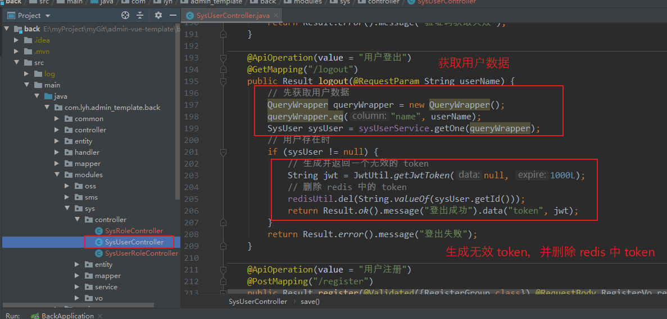Click the back module icon in tree
Viewport: 667px width, 319px height.
coord(18,29)
